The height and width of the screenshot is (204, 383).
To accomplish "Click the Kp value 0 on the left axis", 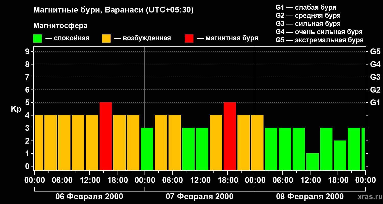I will click(28, 167).
